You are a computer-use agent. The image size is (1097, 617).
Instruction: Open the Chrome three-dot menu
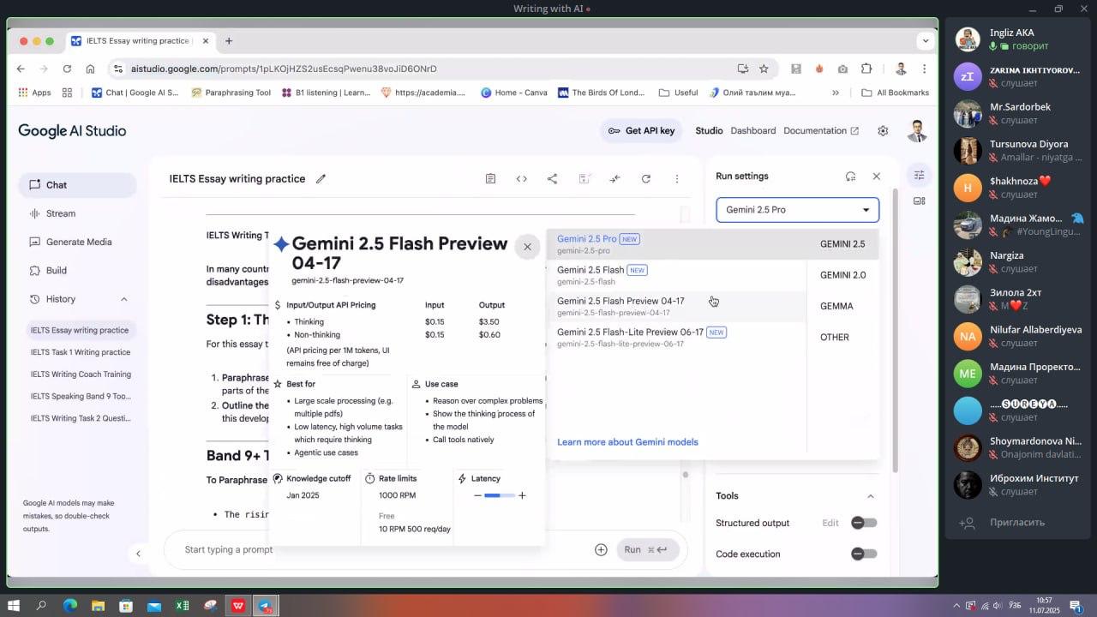tap(924, 69)
